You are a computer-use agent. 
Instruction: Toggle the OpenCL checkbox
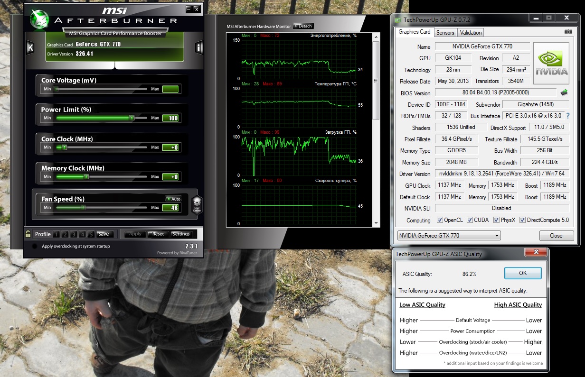(x=440, y=220)
